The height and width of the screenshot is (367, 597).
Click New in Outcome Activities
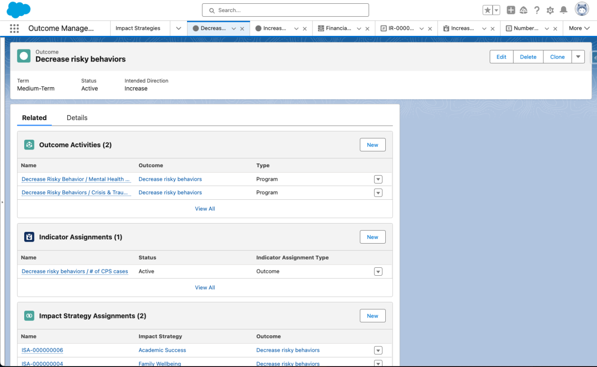point(373,145)
